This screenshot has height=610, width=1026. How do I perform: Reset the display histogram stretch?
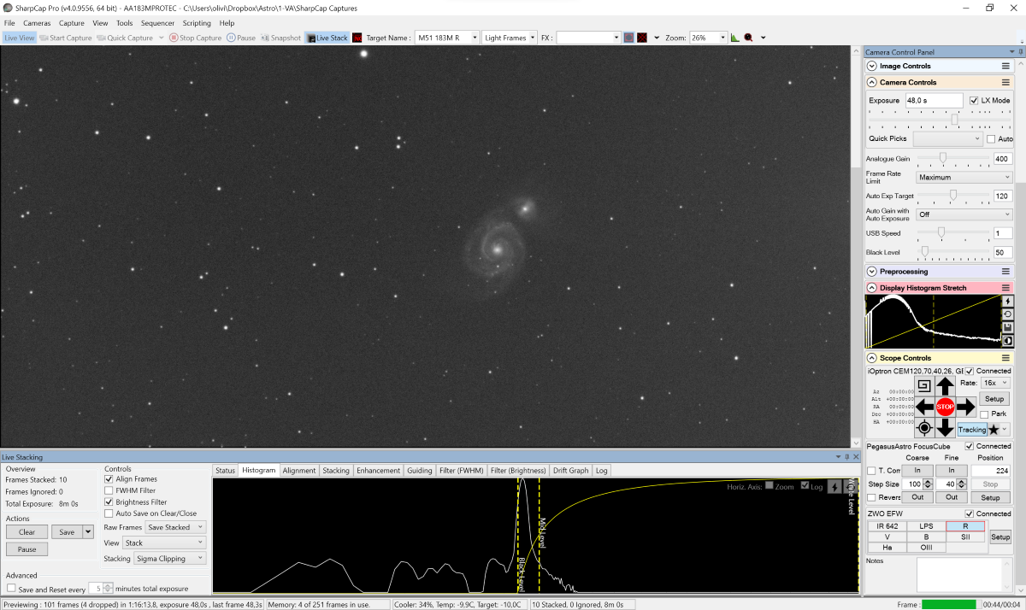(1007, 314)
